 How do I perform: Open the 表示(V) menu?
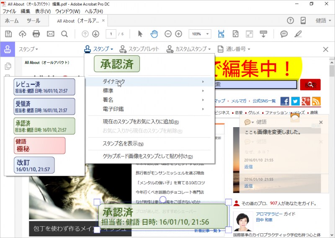coord(43,11)
